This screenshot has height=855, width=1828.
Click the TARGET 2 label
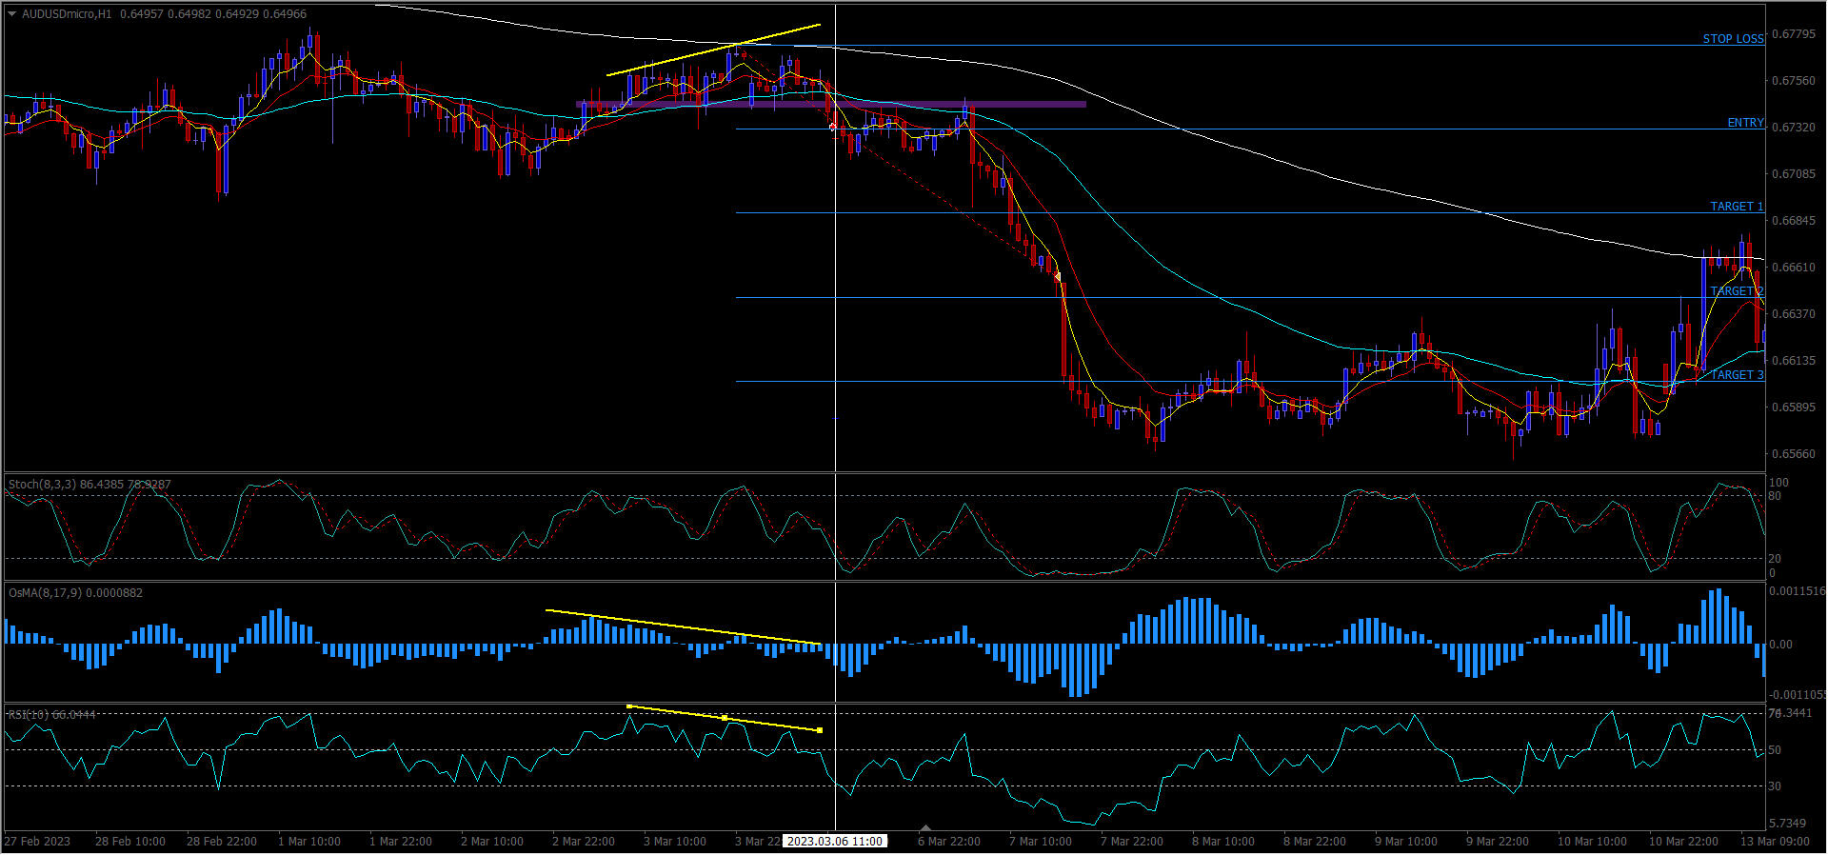coord(1737,291)
